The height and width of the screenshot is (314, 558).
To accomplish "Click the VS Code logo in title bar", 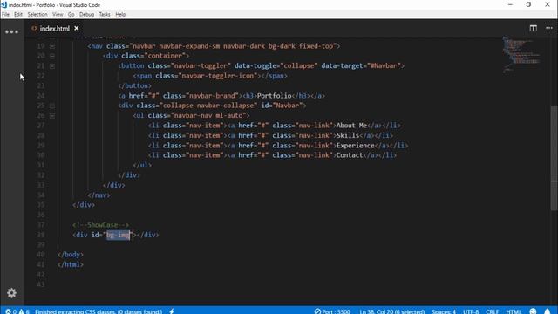I will tap(3, 4).
